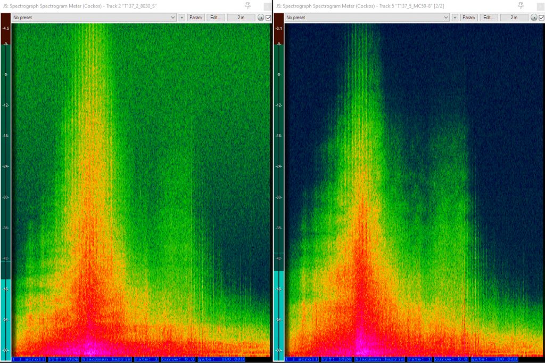Click the wet/dry knob in Track 5 window
The height and width of the screenshot is (363, 545).
coord(533,18)
